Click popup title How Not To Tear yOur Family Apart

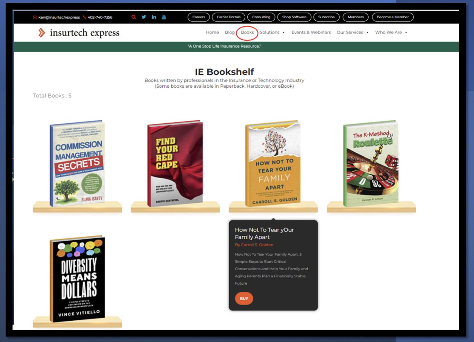(x=264, y=233)
